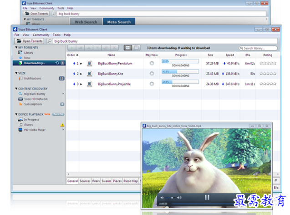
Task: Open the General details tab
Action: 72,181
